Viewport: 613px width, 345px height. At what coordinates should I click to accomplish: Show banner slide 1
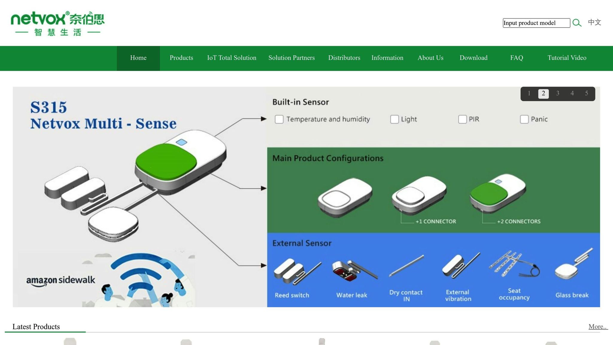(x=529, y=93)
